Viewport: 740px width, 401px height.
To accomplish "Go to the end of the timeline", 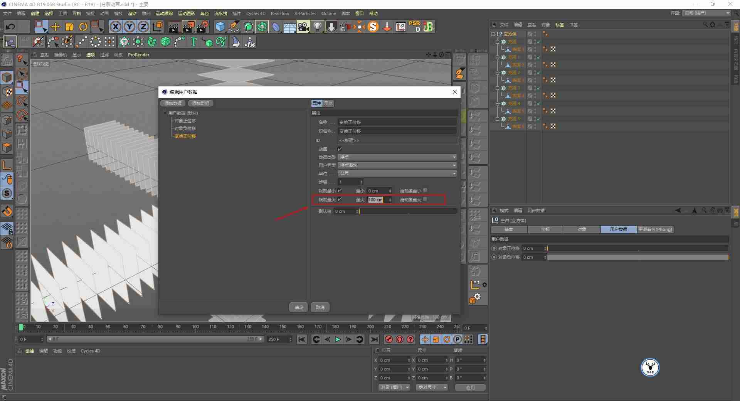I will point(374,339).
